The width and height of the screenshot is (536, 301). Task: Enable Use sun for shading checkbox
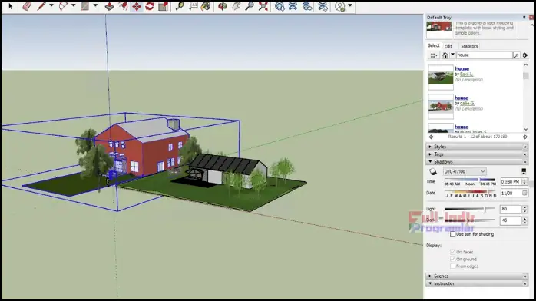pyautogui.click(x=452, y=234)
